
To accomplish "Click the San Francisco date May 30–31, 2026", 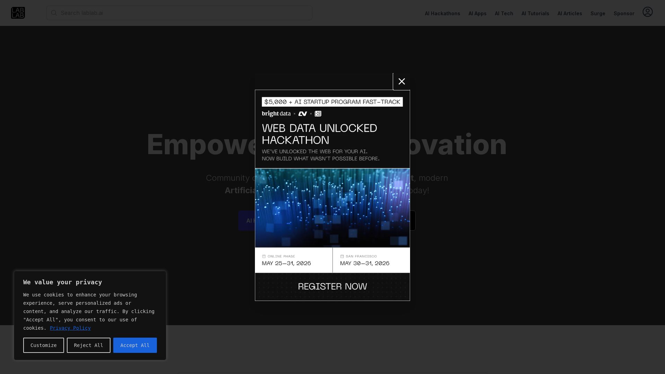I will point(365,263).
